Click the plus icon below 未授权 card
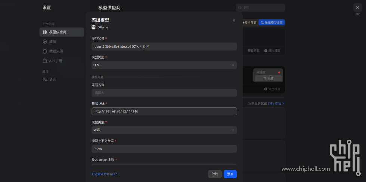 (266, 89)
